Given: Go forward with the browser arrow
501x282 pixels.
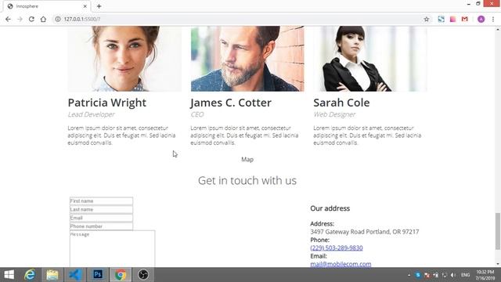Looking at the screenshot, I should pos(20,19).
